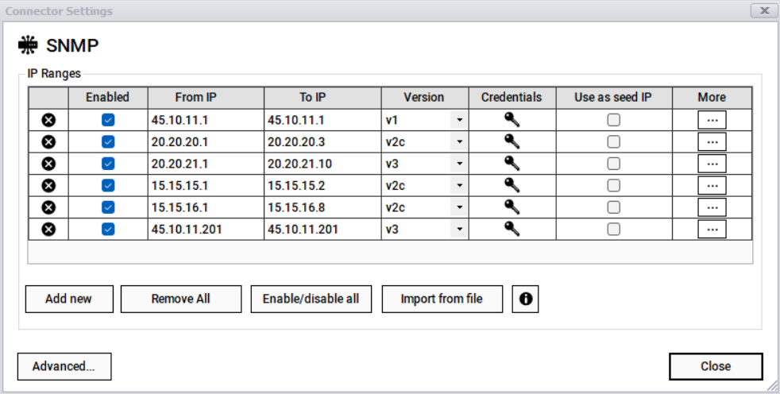The width and height of the screenshot is (780, 394).
Task: Disable the 20.20.20.1 IP range checkbox
Action: click(x=108, y=142)
